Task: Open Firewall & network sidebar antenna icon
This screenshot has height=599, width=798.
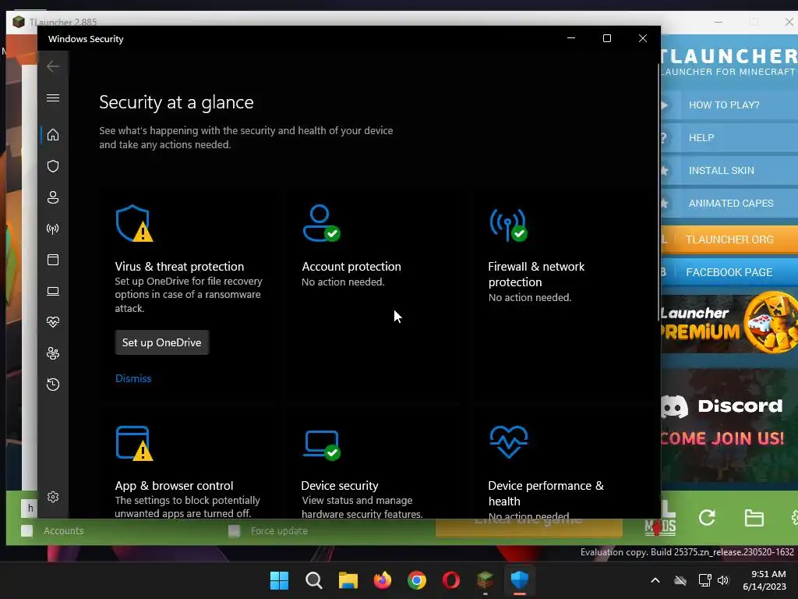Action: tap(53, 229)
